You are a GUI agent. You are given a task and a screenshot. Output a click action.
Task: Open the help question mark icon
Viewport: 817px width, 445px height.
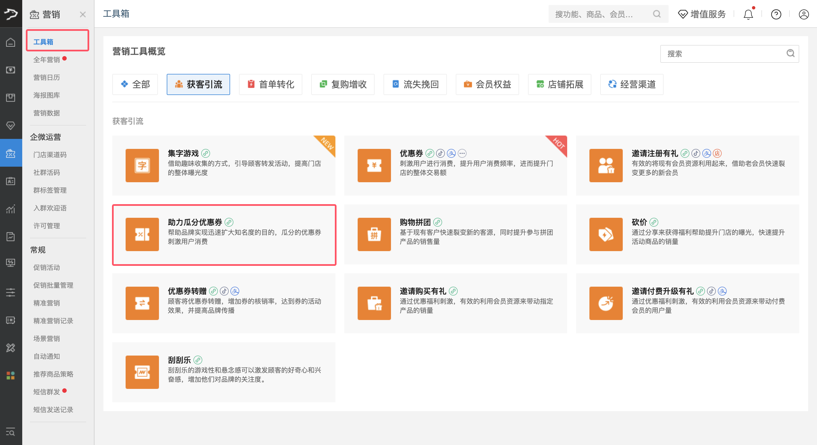point(776,14)
